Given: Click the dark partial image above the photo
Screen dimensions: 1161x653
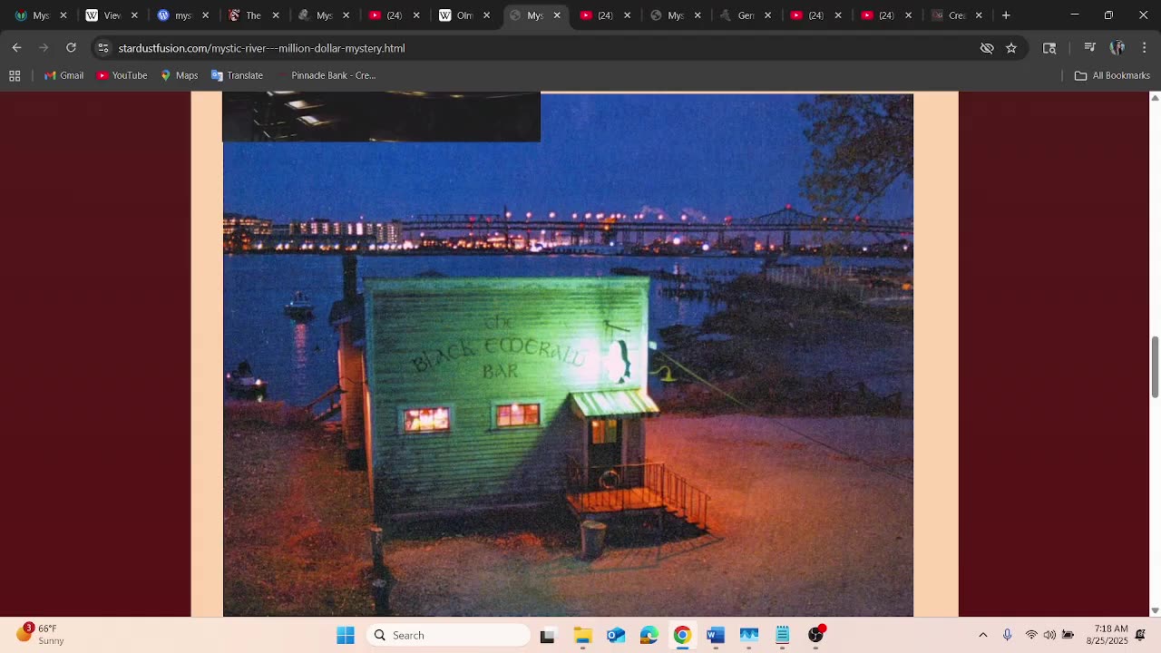Looking at the screenshot, I should (x=381, y=116).
